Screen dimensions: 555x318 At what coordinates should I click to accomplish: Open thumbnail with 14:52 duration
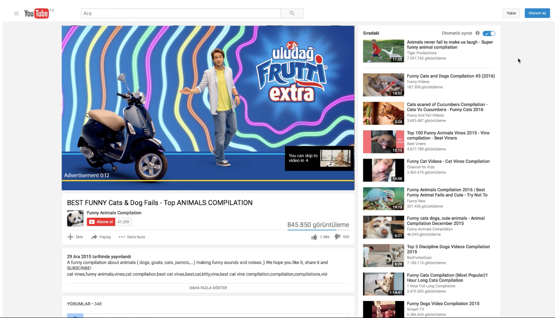[383, 85]
